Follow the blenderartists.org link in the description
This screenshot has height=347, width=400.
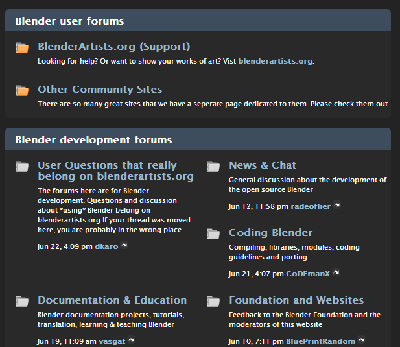pyautogui.click(x=276, y=61)
